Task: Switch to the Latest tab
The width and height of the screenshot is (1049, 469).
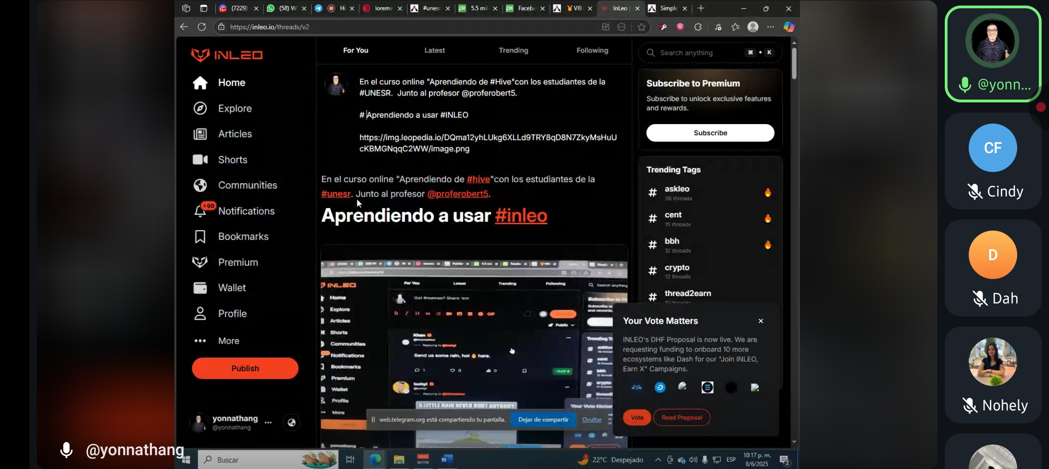Action: coord(434,50)
